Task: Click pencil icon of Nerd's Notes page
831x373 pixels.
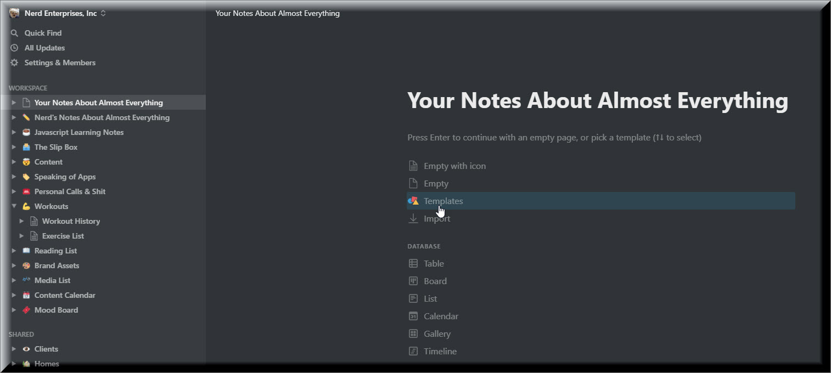Action: tap(26, 117)
